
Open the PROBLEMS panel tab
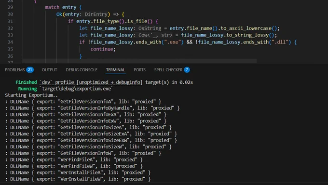pyautogui.click(x=15, y=70)
